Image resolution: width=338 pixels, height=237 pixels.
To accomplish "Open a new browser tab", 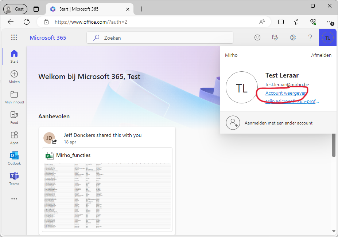I will pyautogui.click(x=141, y=9).
